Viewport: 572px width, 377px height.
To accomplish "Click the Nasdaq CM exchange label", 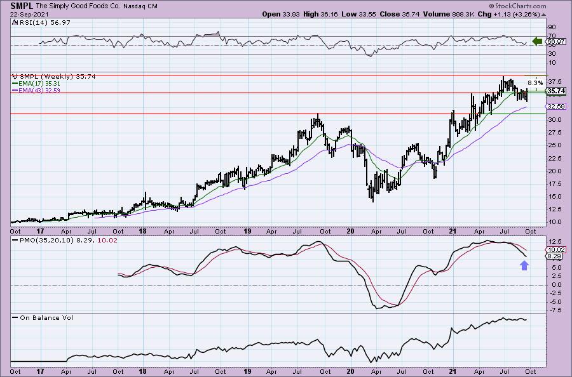I will (x=140, y=6).
